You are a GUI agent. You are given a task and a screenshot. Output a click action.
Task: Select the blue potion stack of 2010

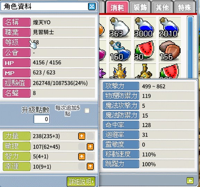(x=170, y=28)
